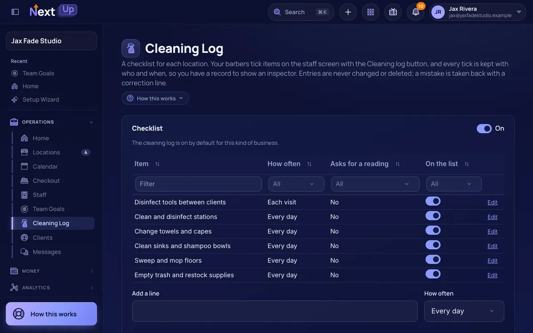
Task: Sort by On the list arrows
Action: tap(467, 164)
